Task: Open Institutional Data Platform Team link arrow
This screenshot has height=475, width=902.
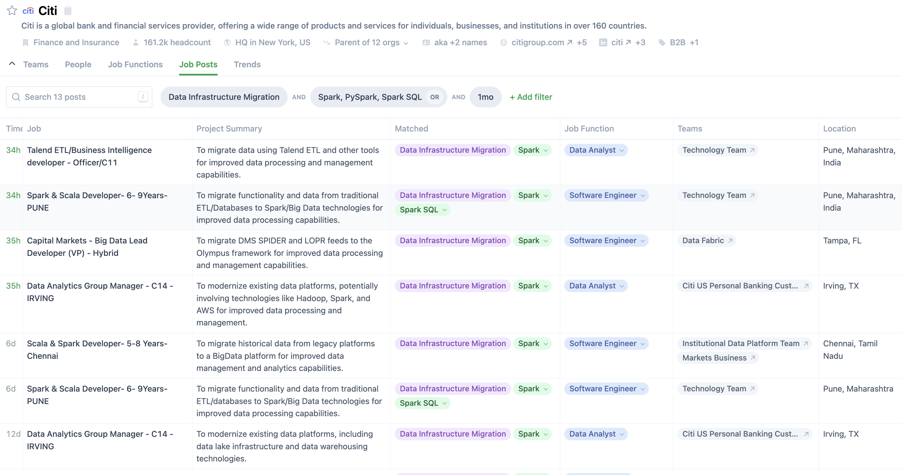Action: click(x=805, y=344)
